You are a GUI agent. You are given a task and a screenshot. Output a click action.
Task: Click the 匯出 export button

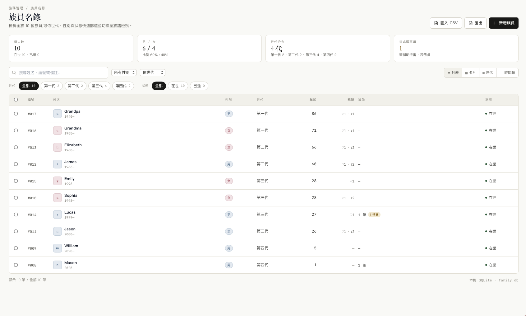coord(475,23)
